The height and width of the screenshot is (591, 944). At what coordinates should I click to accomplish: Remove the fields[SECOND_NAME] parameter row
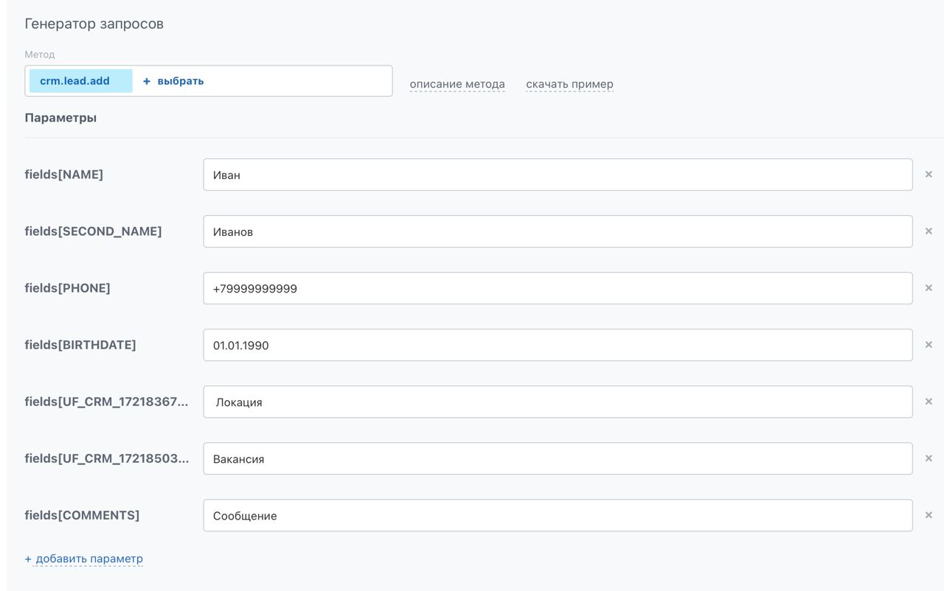(929, 231)
